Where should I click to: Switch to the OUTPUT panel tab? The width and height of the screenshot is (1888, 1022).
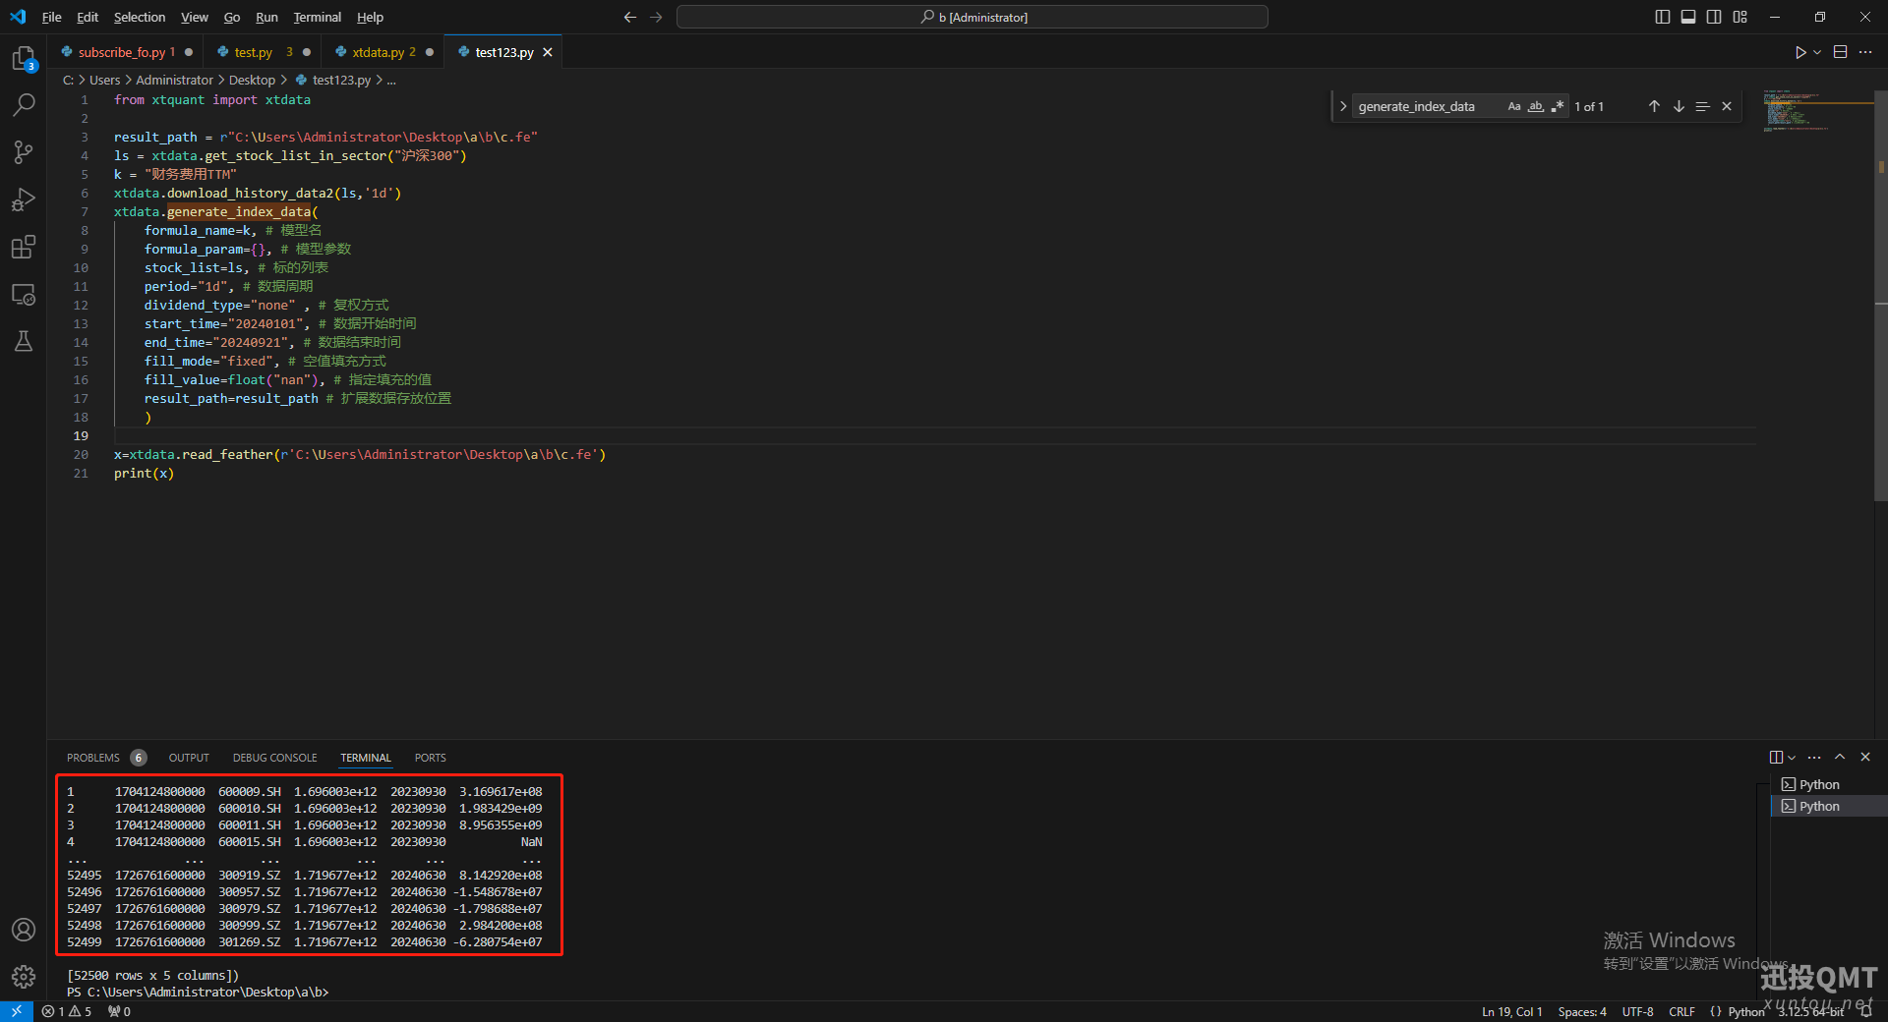tap(189, 758)
